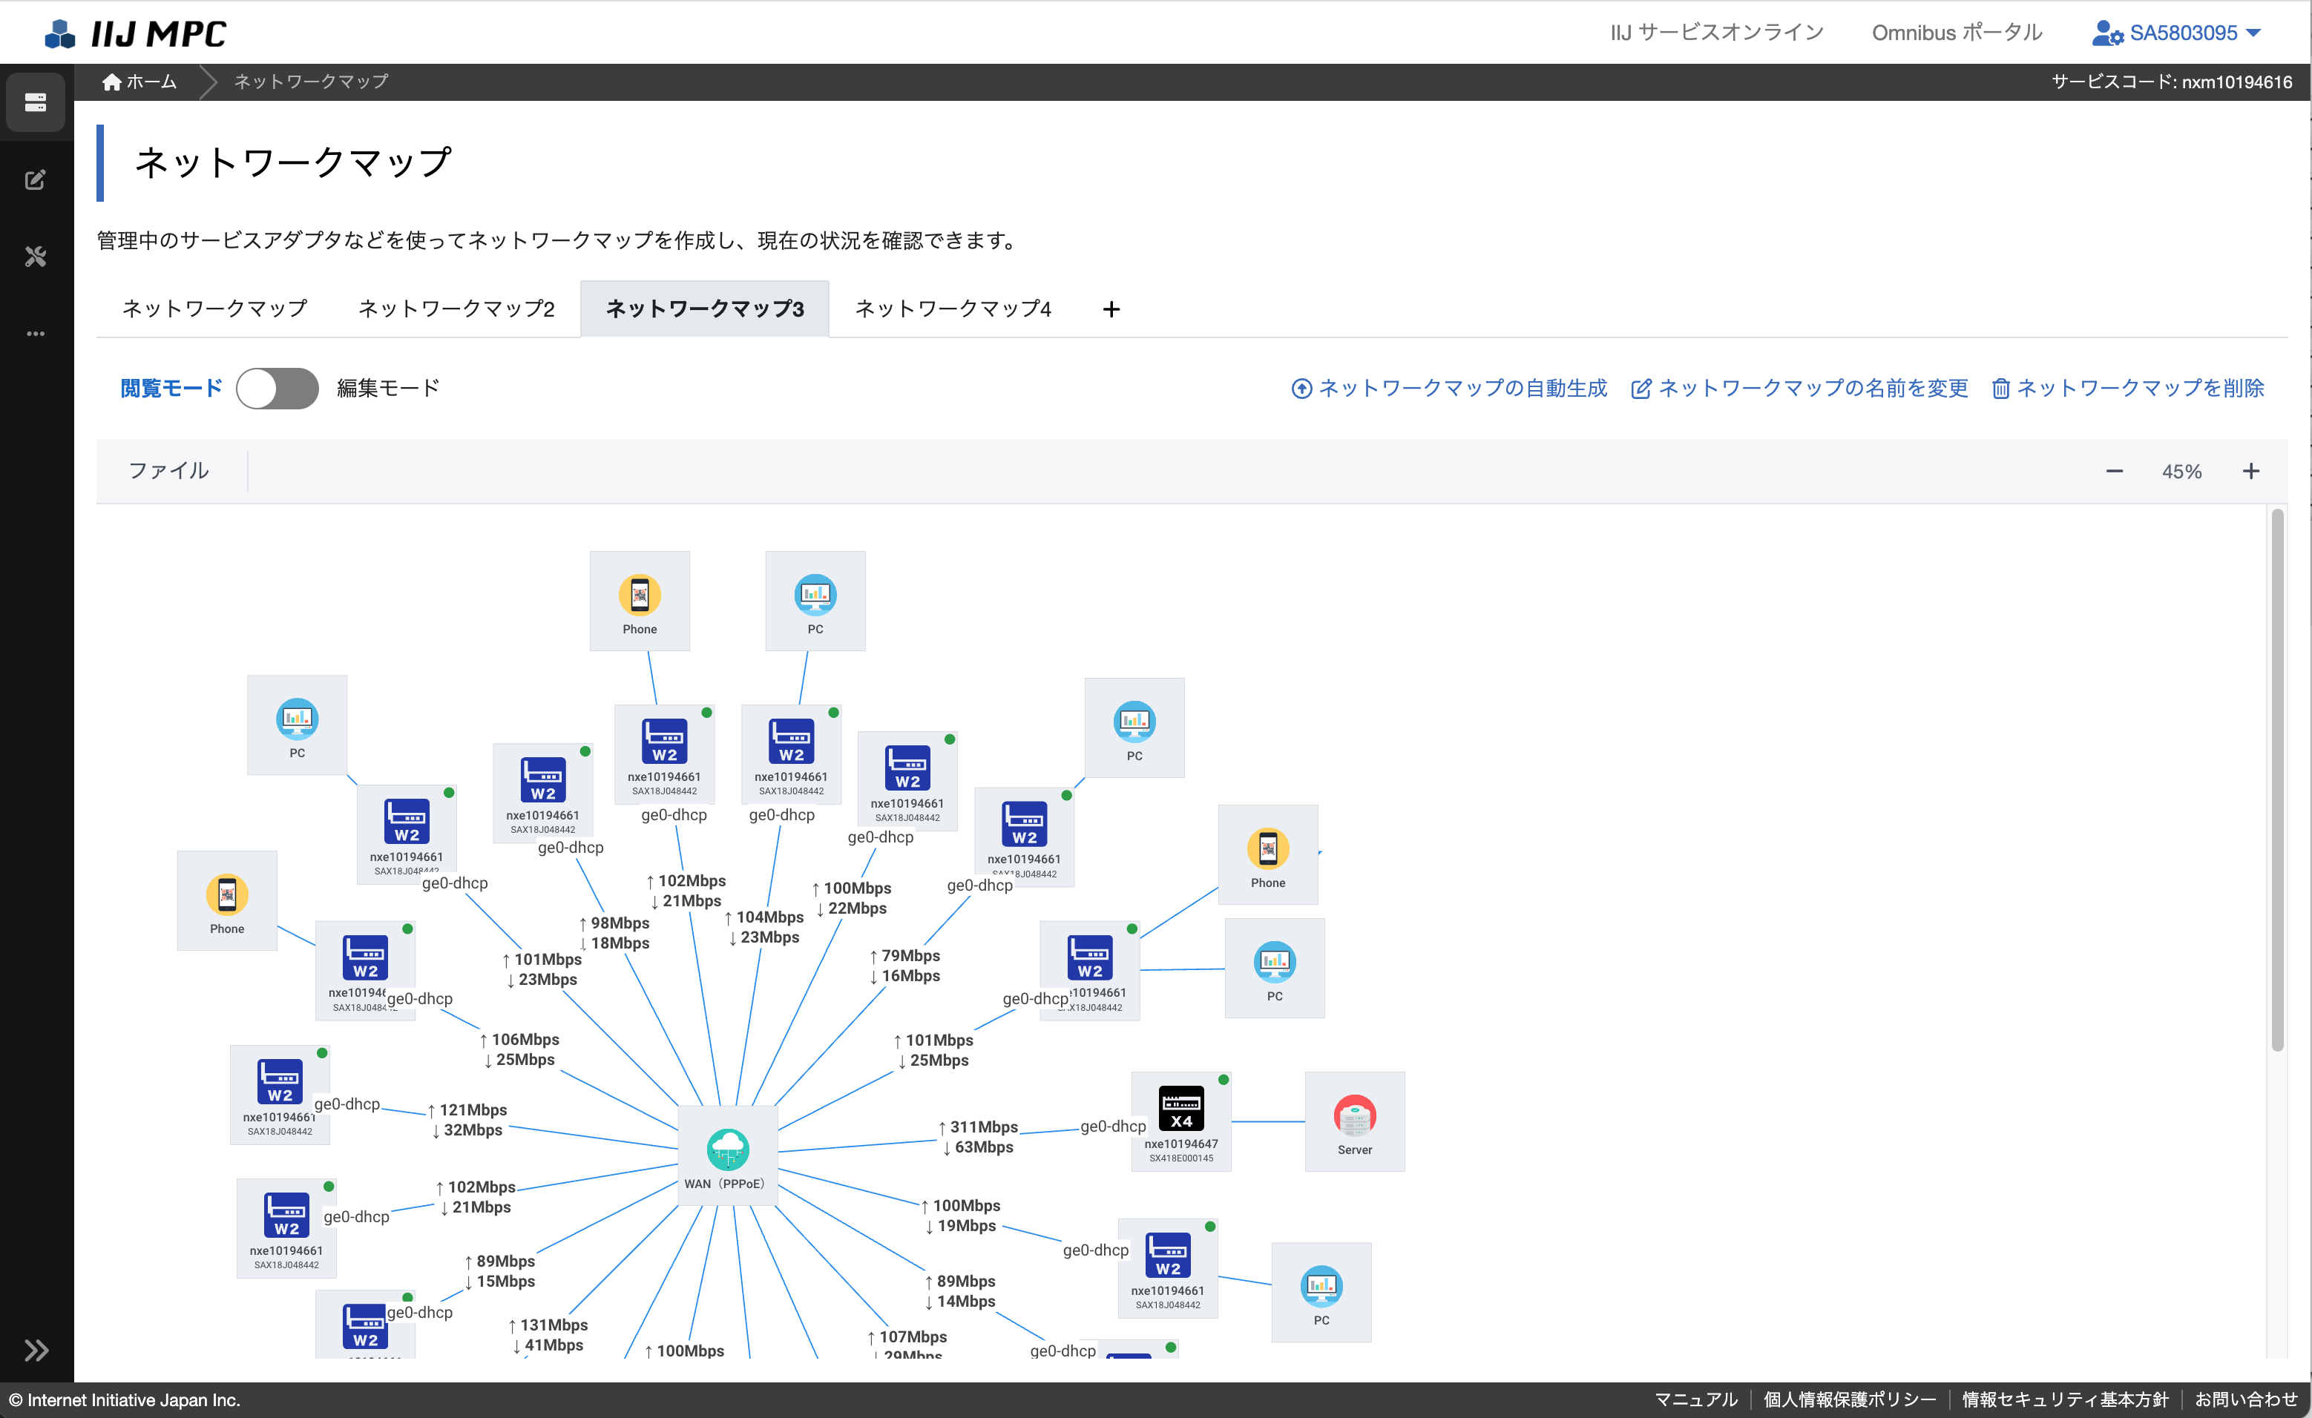Switch to ネットワークマップ2 tab

[x=456, y=309]
